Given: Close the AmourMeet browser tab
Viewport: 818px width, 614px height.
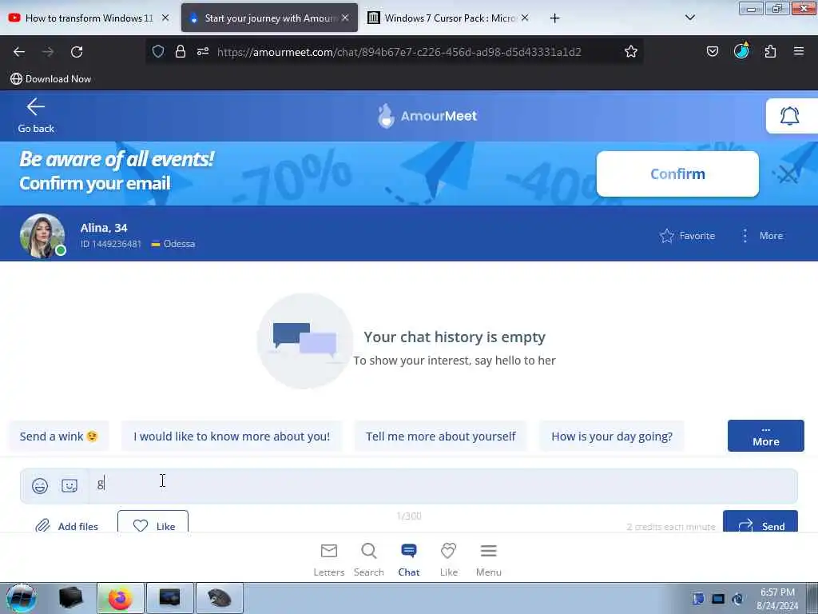Looking at the screenshot, I should coord(345,18).
